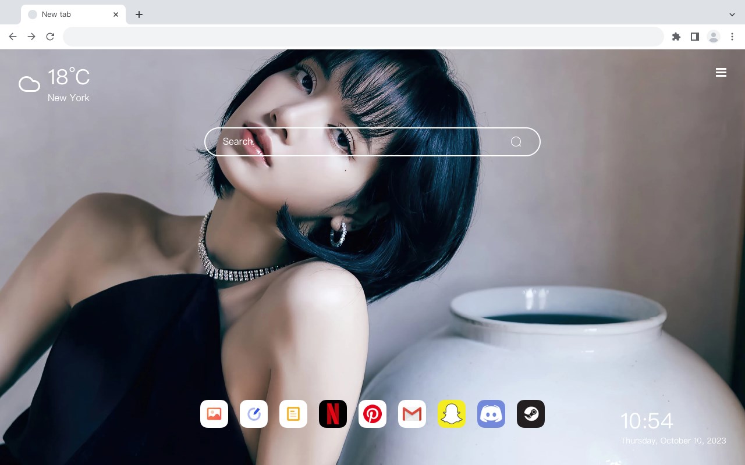Screen dimensions: 745x465
Task: Click the cloud weather icon
Action: click(x=29, y=84)
